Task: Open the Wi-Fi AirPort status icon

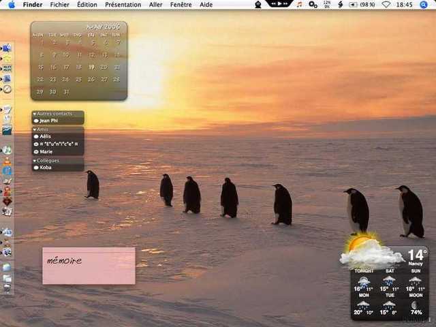Action: tap(386, 5)
